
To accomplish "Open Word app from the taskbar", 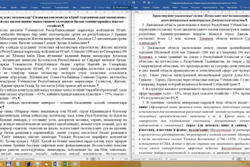I will pyautogui.click(x=56, y=164).
